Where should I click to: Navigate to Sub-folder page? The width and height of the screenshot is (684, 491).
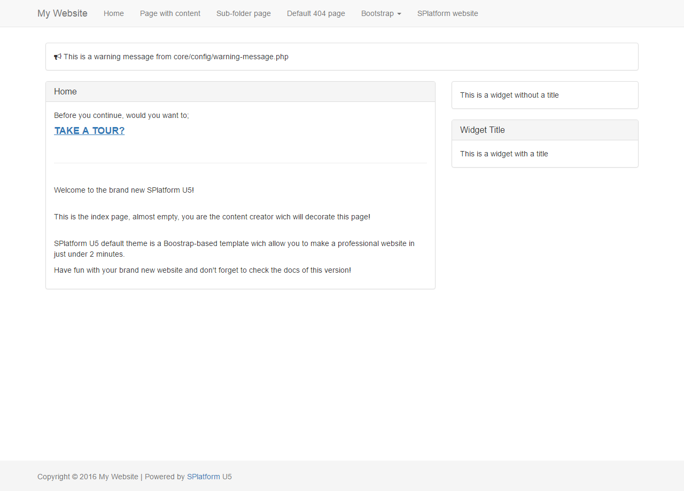click(244, 13)
